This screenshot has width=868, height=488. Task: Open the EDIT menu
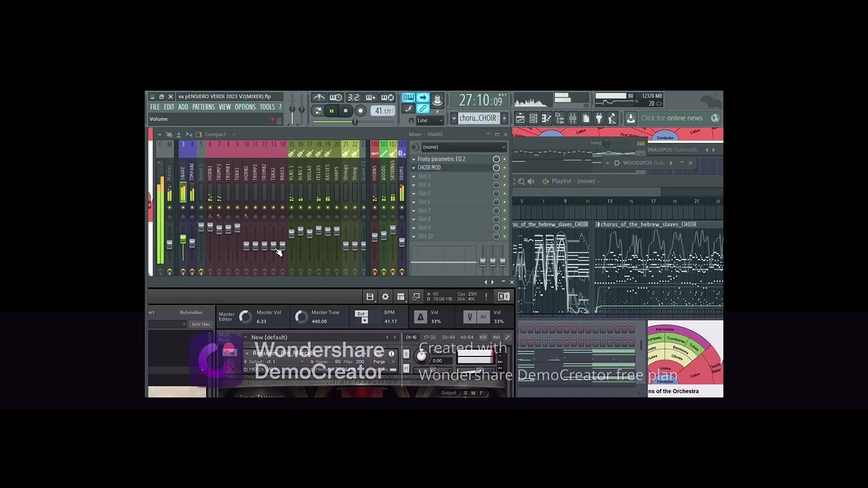(x=169, y=107)
